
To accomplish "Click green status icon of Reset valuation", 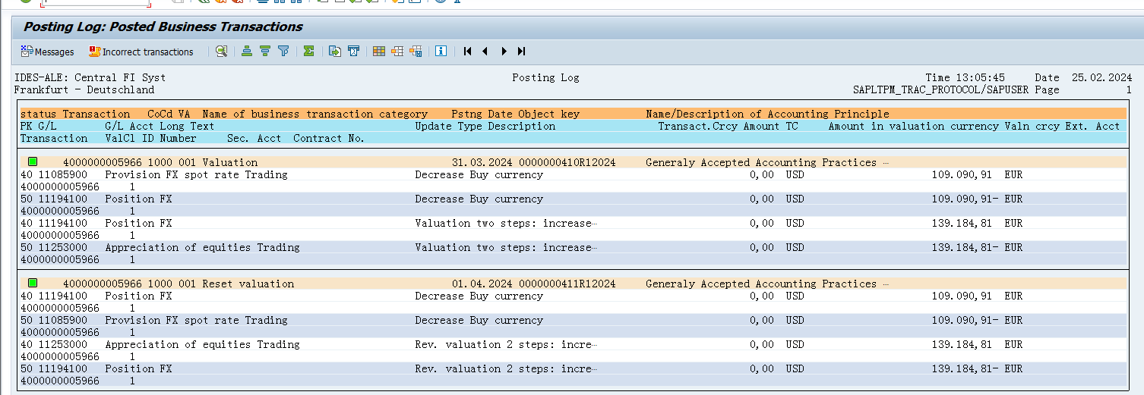I will point(33,284).
